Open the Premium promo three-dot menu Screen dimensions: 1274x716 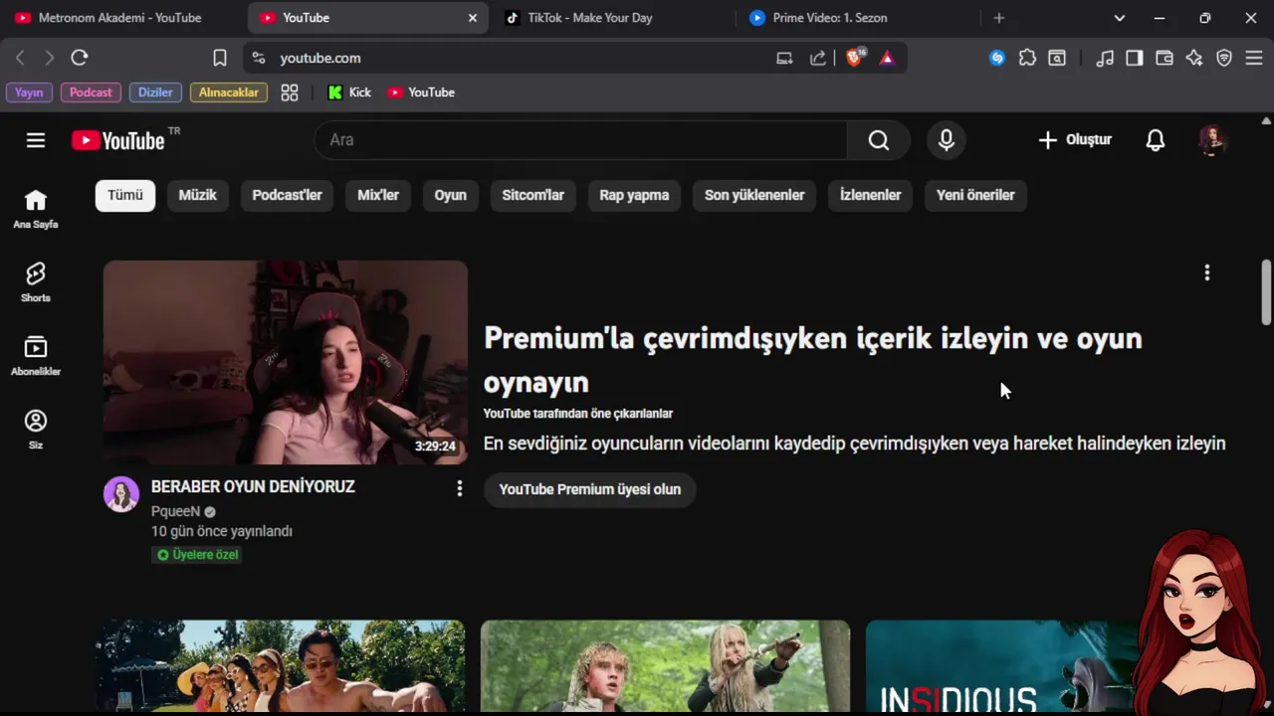coord(1207,272)
